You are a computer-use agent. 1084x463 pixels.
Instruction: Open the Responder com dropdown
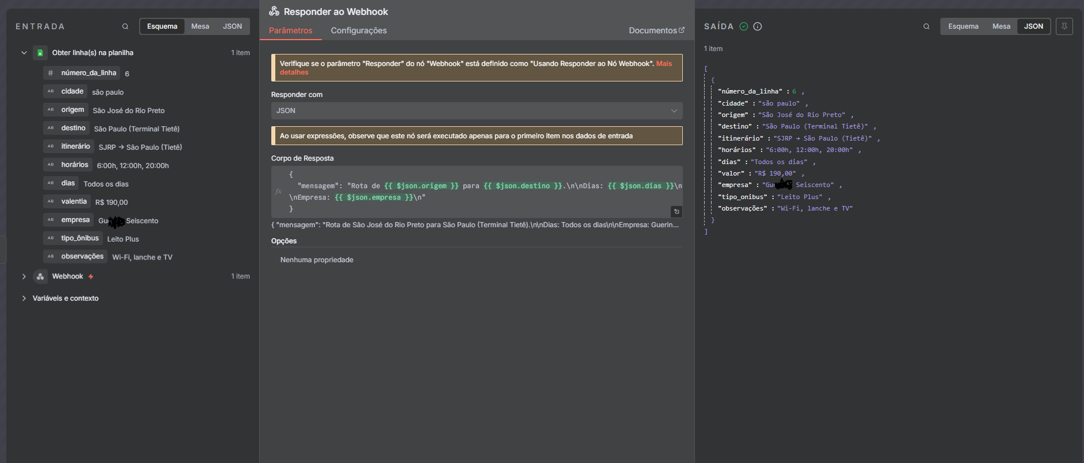coord(477,111)
